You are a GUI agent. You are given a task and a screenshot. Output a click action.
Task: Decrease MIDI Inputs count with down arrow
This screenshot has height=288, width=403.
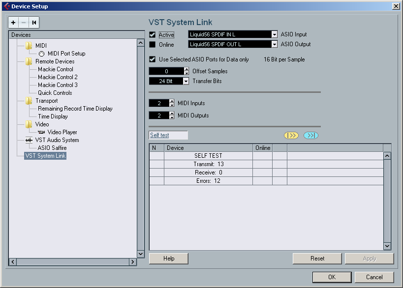point(172,105)
